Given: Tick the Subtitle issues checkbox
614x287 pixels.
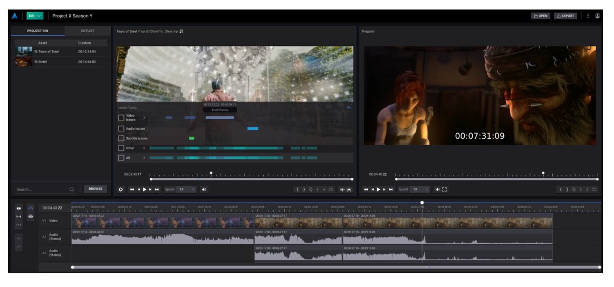Looking at the screenshot, I should tap(121, 138).
